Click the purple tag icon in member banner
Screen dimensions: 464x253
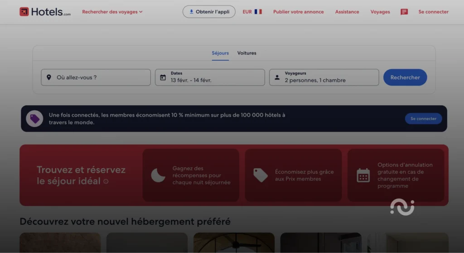click(x=34, y=118)
